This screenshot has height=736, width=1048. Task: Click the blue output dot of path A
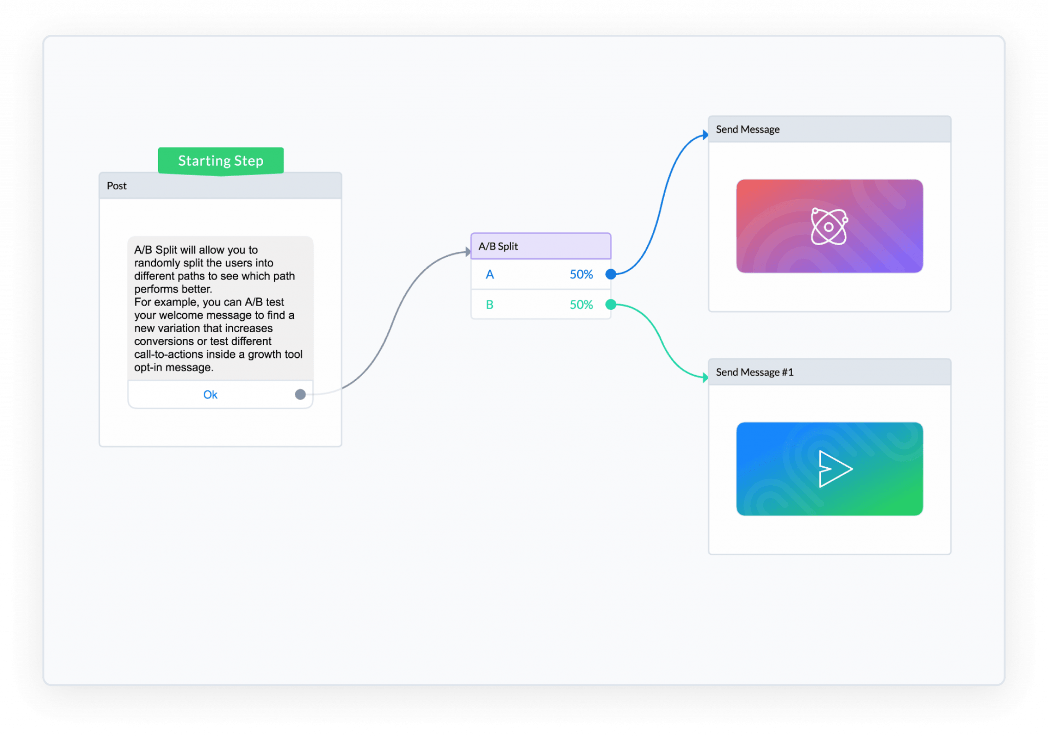610,274
